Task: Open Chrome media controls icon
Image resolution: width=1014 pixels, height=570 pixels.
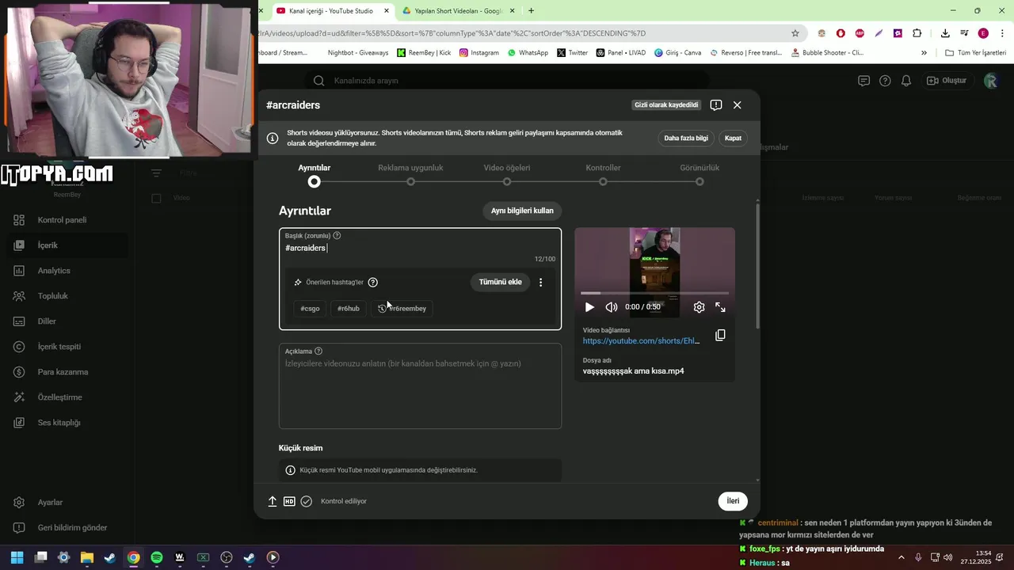Action: pyautogui.click(x=964, y=33)
